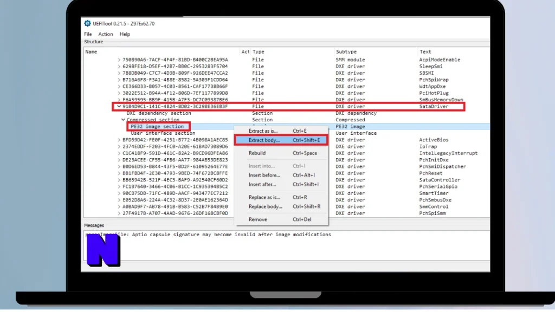This screenshot has width=555, height=312.
Task: Choose Extract as is... from context menu
Action: coord(281,131)
